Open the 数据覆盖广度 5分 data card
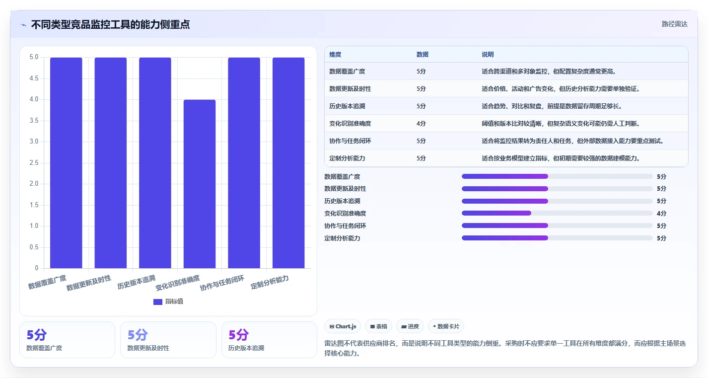Screen dimensions: 708x378 (67, 340)
